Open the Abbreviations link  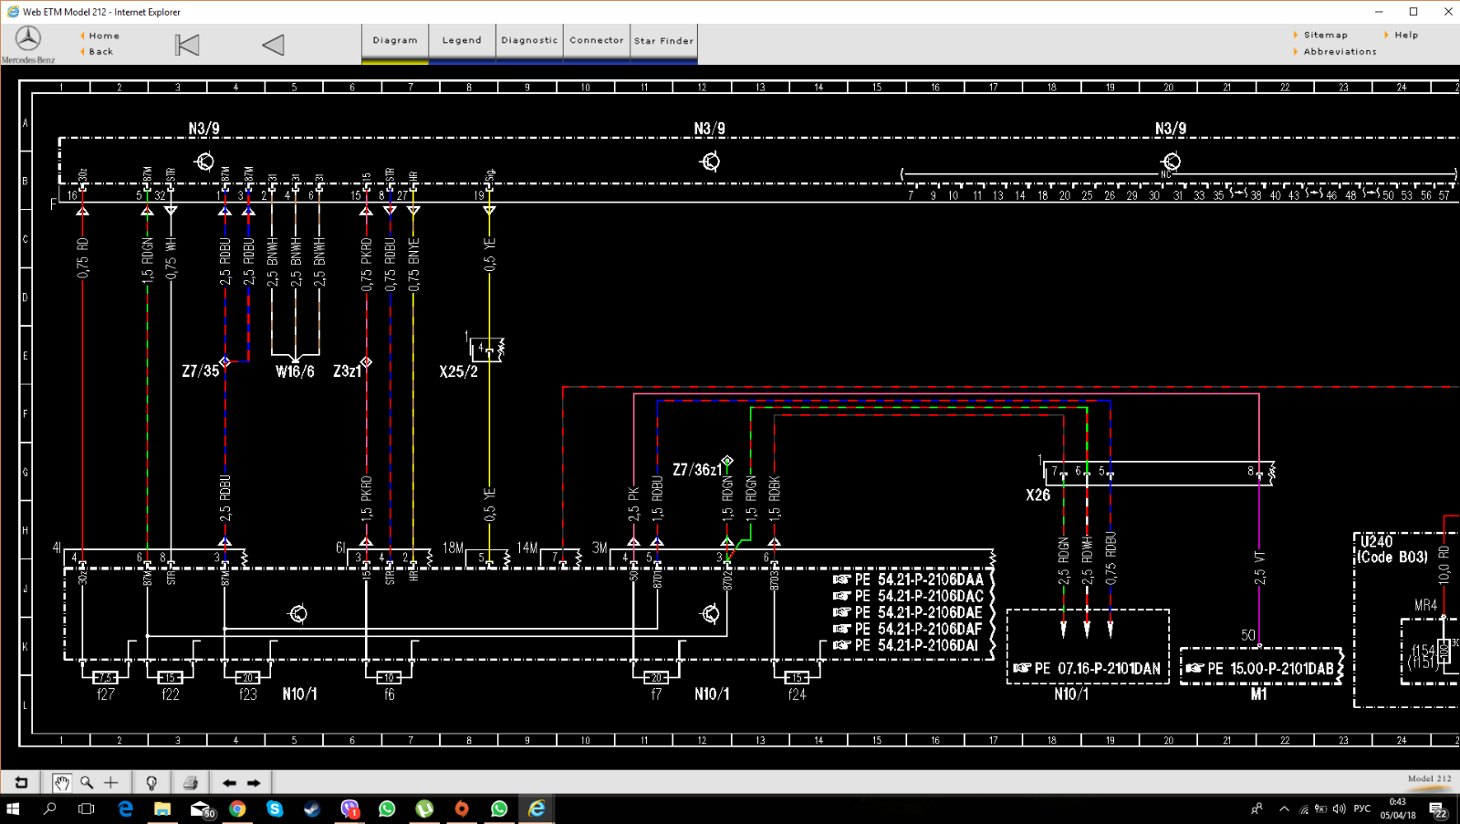point(1340,52)
